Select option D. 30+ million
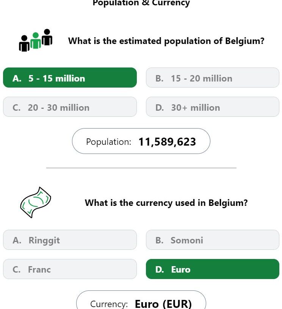Screen dimensions: 282x309 213,107
